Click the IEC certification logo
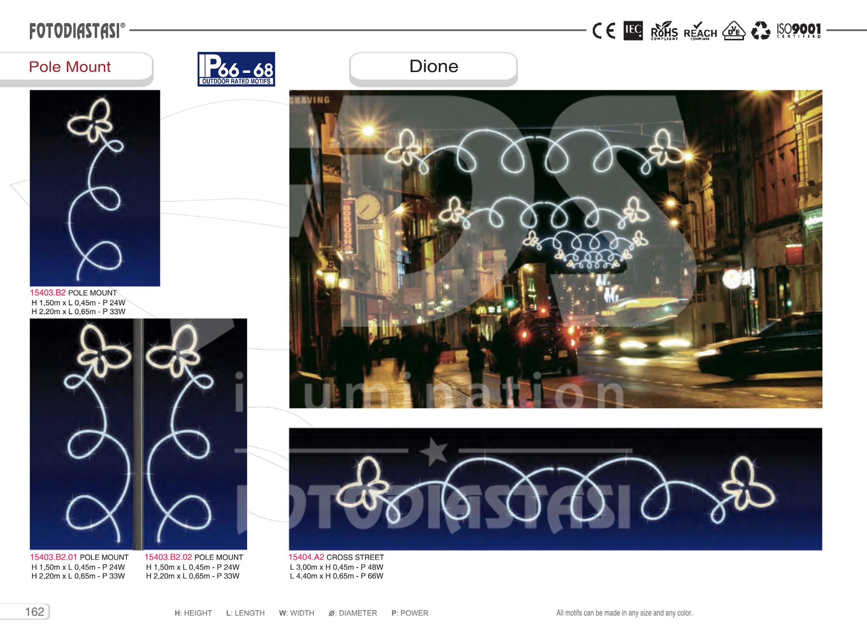Image resolution: width=867 pixels, height=630 pixels. click(x=633, y=31)
